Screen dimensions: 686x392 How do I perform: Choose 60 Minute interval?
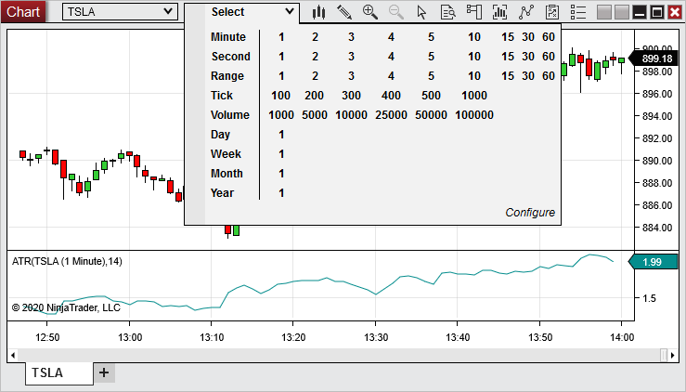tap(549, 37)
